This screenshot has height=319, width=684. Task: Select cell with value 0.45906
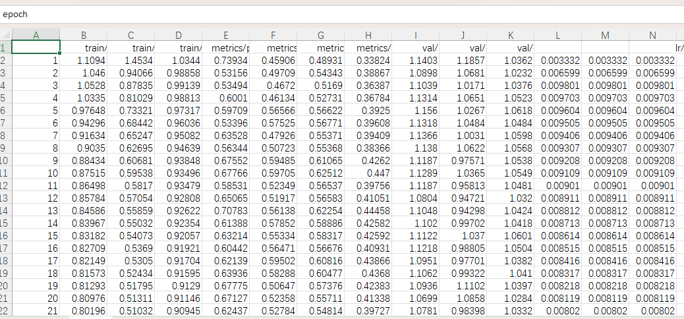[273, 60]
